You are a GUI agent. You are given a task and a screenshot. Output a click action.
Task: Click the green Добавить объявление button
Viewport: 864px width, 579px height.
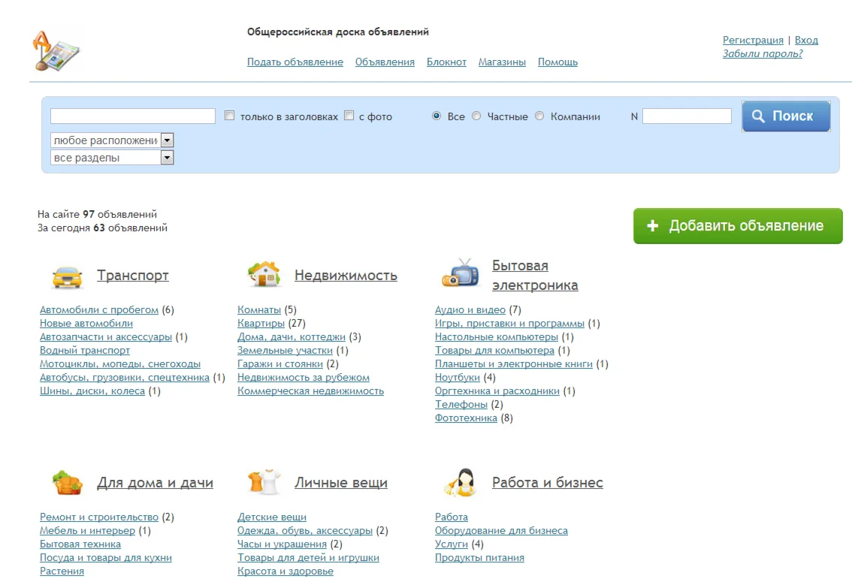(738, 226)
